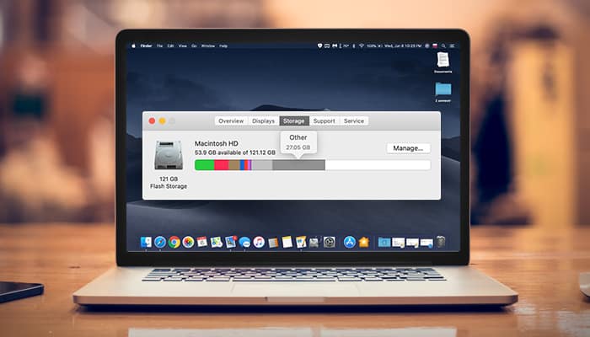Click the flag input source icon

(435, 45)
